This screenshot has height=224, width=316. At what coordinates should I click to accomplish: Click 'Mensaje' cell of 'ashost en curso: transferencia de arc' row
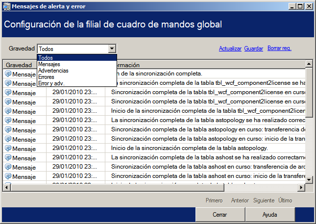coord(24,167)
